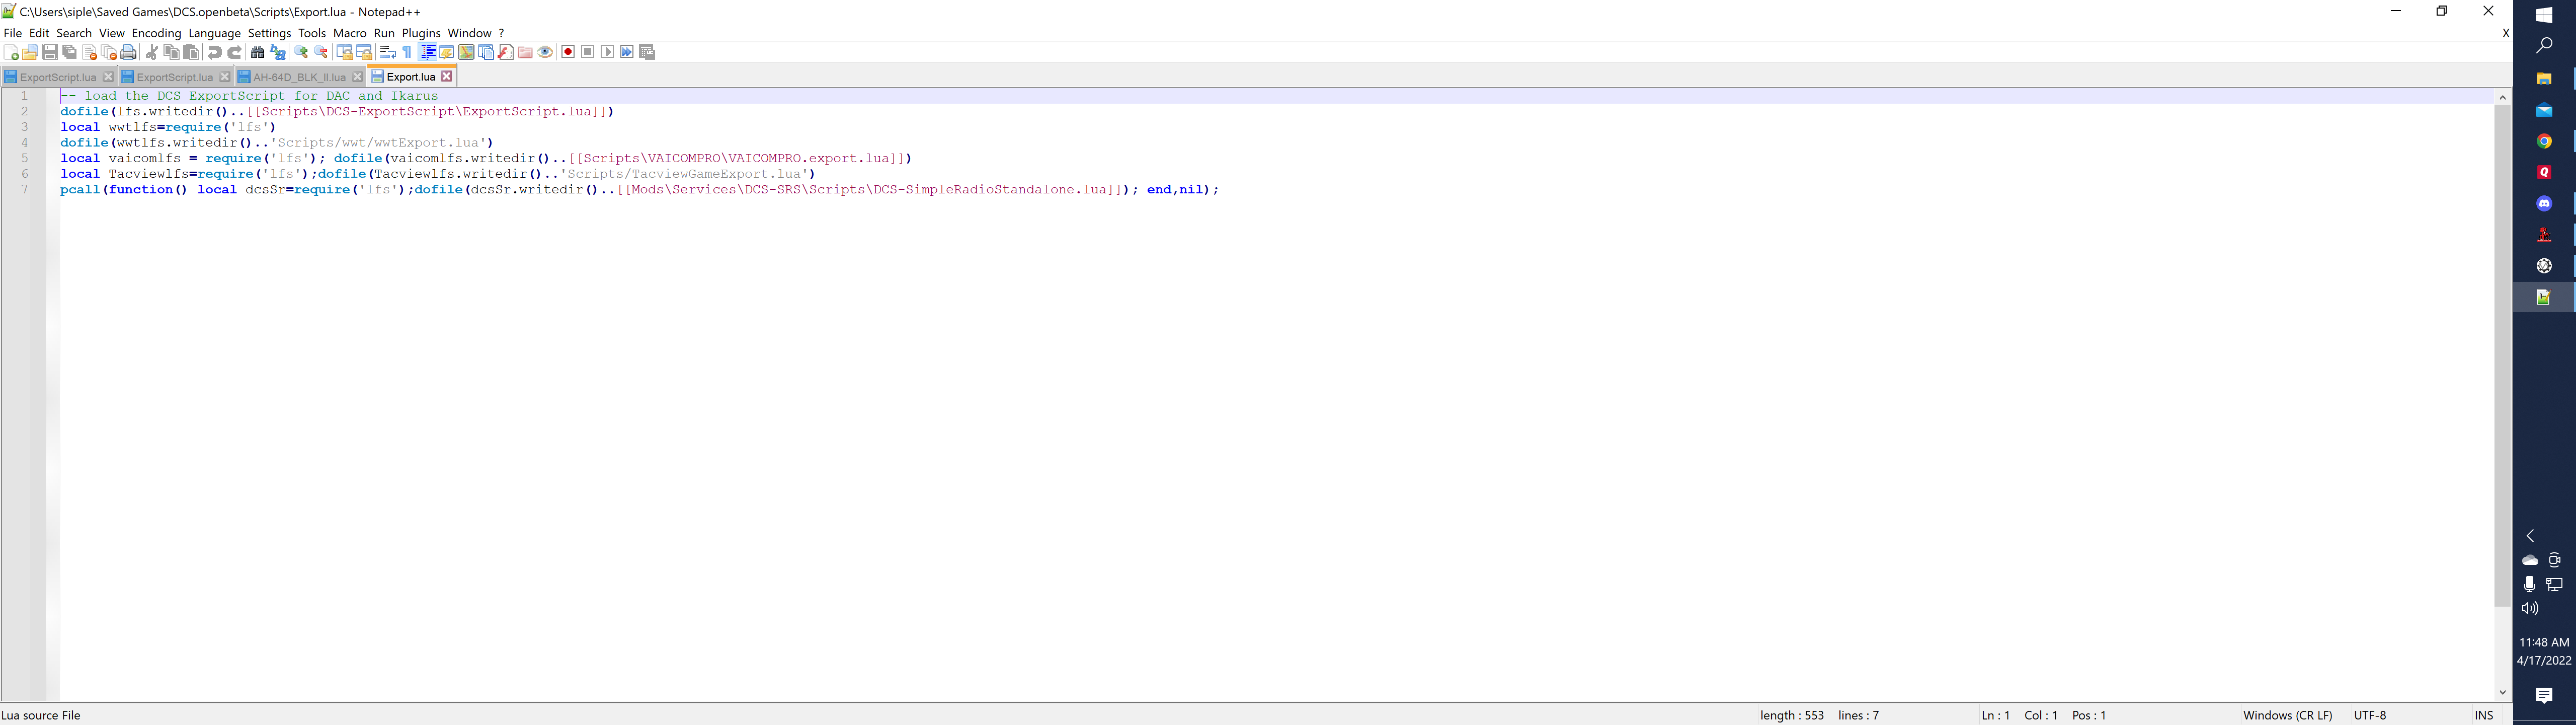Open the Settings menu
The height and width of the screenshot is (725, 2576).
(270, 33)
